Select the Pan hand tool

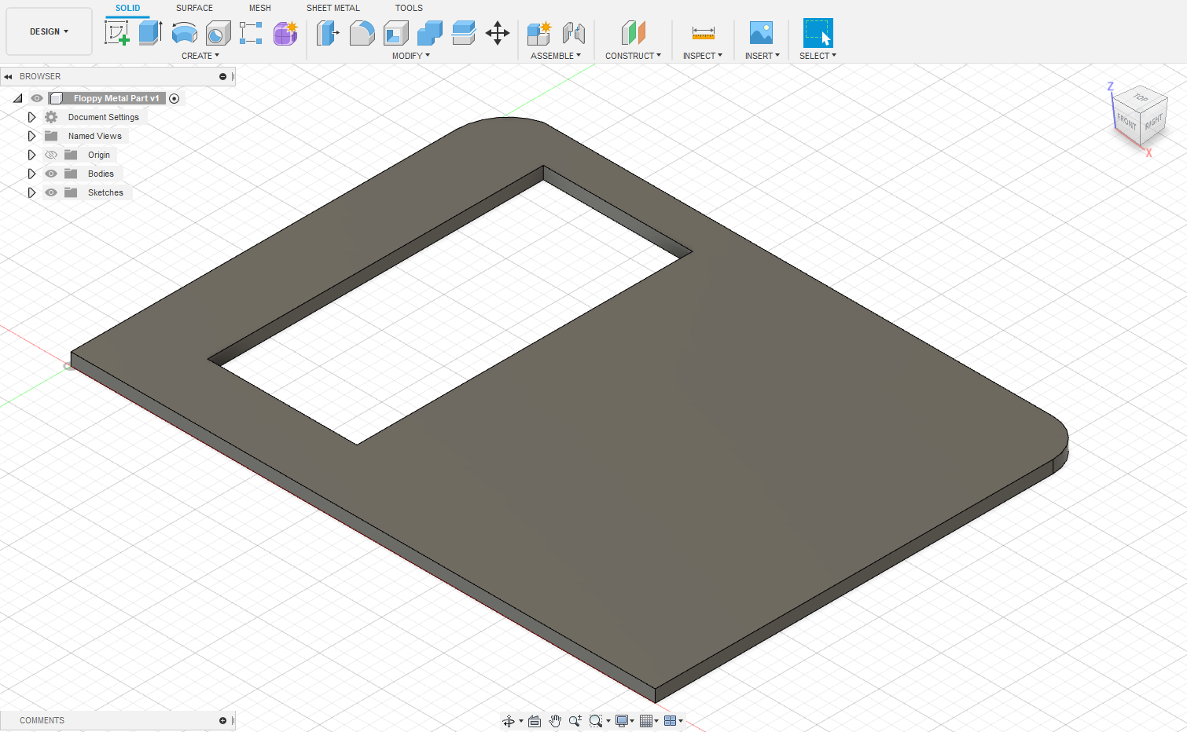[x=555, y=721]
